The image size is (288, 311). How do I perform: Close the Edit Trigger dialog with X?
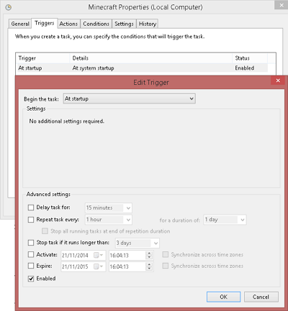pyautogui.click(x=278, y=80)
